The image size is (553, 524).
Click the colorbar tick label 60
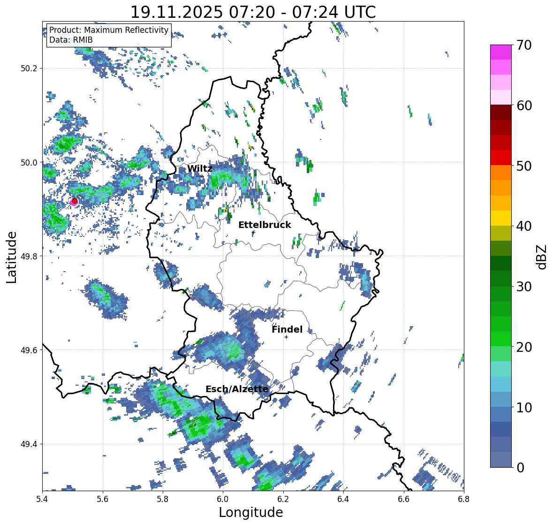(x=524, y=106)
